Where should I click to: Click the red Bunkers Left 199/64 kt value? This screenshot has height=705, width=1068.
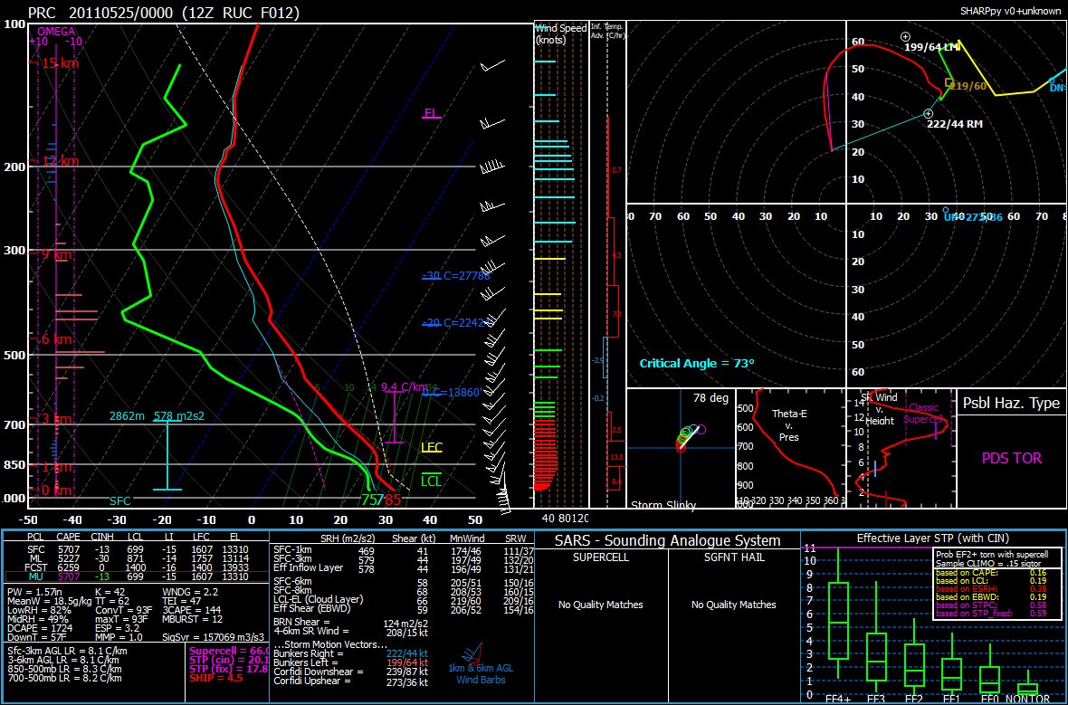click(407, 662)
